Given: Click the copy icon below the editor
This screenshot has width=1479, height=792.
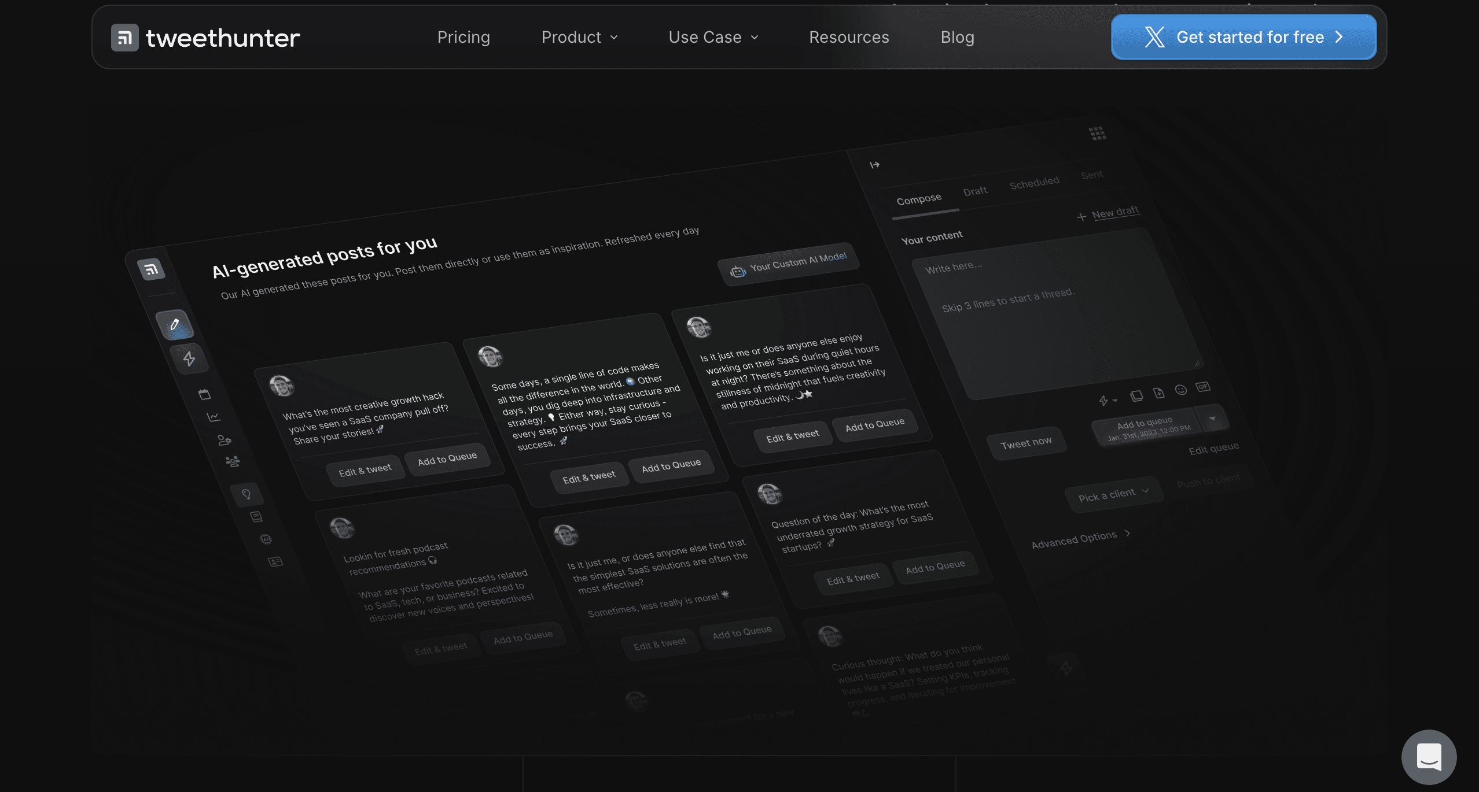Looking at the screenshot, I should pyautogui.click(x=1136, y=396).
